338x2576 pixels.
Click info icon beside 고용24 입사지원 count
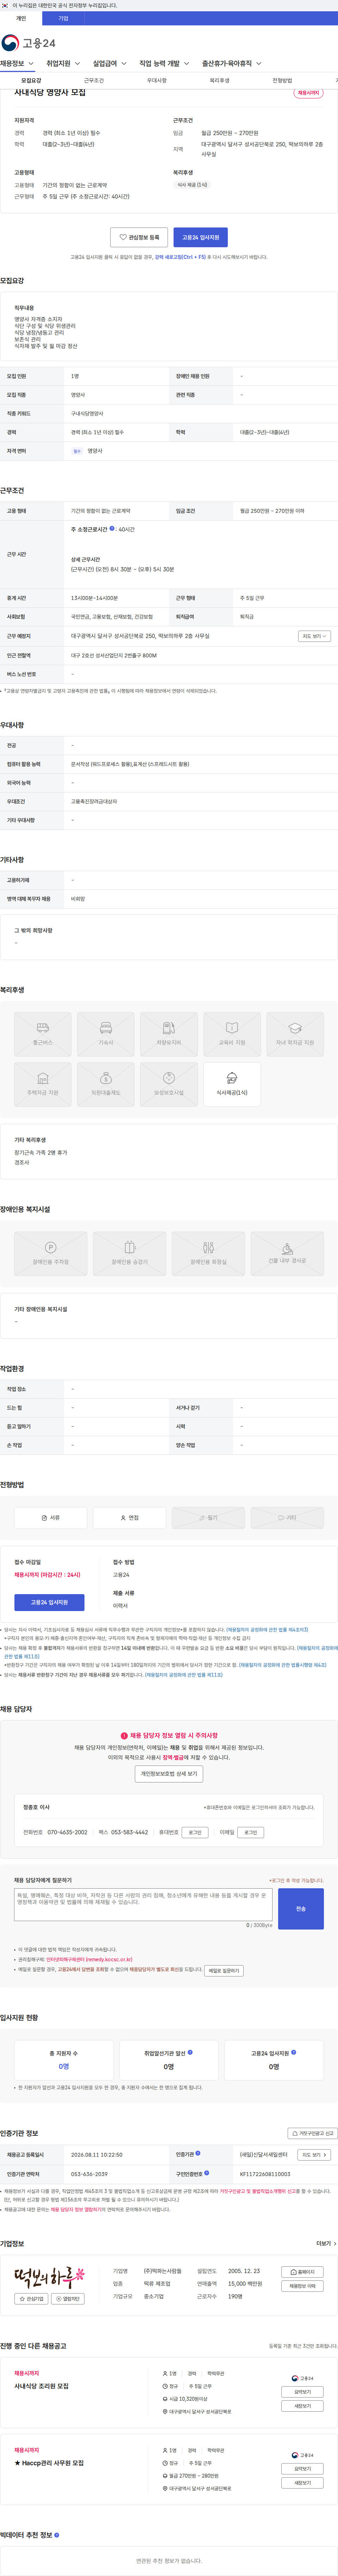click(x=293, y=2052)
